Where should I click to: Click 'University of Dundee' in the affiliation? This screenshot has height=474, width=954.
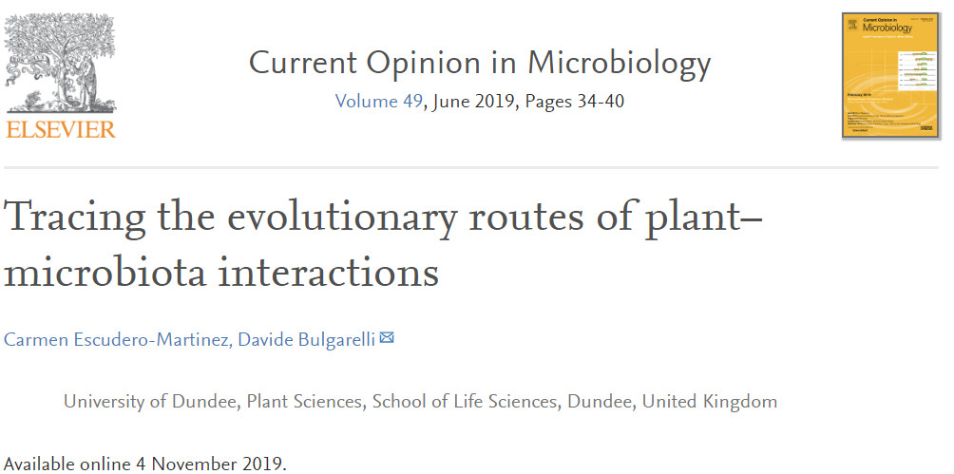pyautogui.click(x=149, y=401)
